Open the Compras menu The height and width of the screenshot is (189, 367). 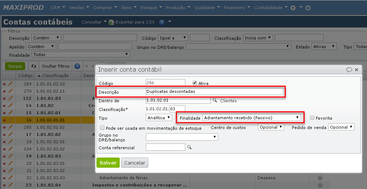(105, 8)
